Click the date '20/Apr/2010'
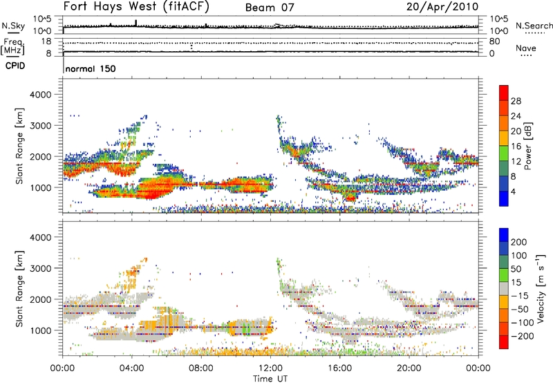This screenshot has height=383, width=553. [442, 7]
